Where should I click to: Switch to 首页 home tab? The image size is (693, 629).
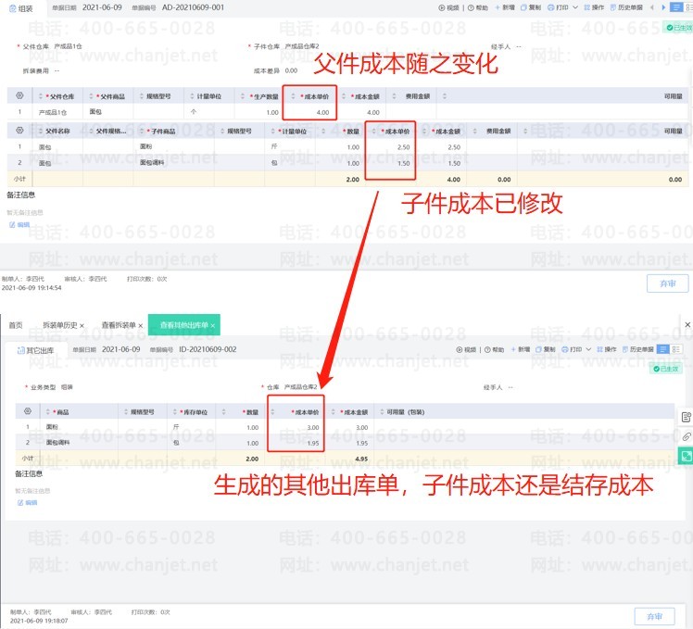coord(16,325)
